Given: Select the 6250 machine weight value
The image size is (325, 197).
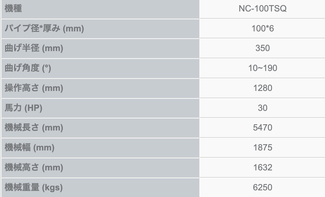Looking at the screenshot, I should click(263, 187).
